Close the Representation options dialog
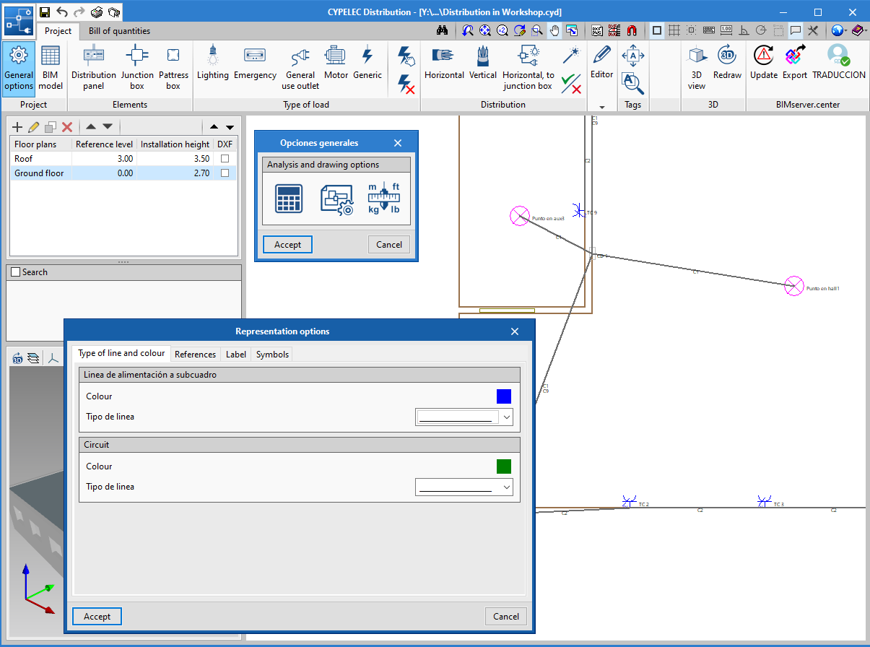This screenshot has width=870, height=647. (x=515, y=331)
